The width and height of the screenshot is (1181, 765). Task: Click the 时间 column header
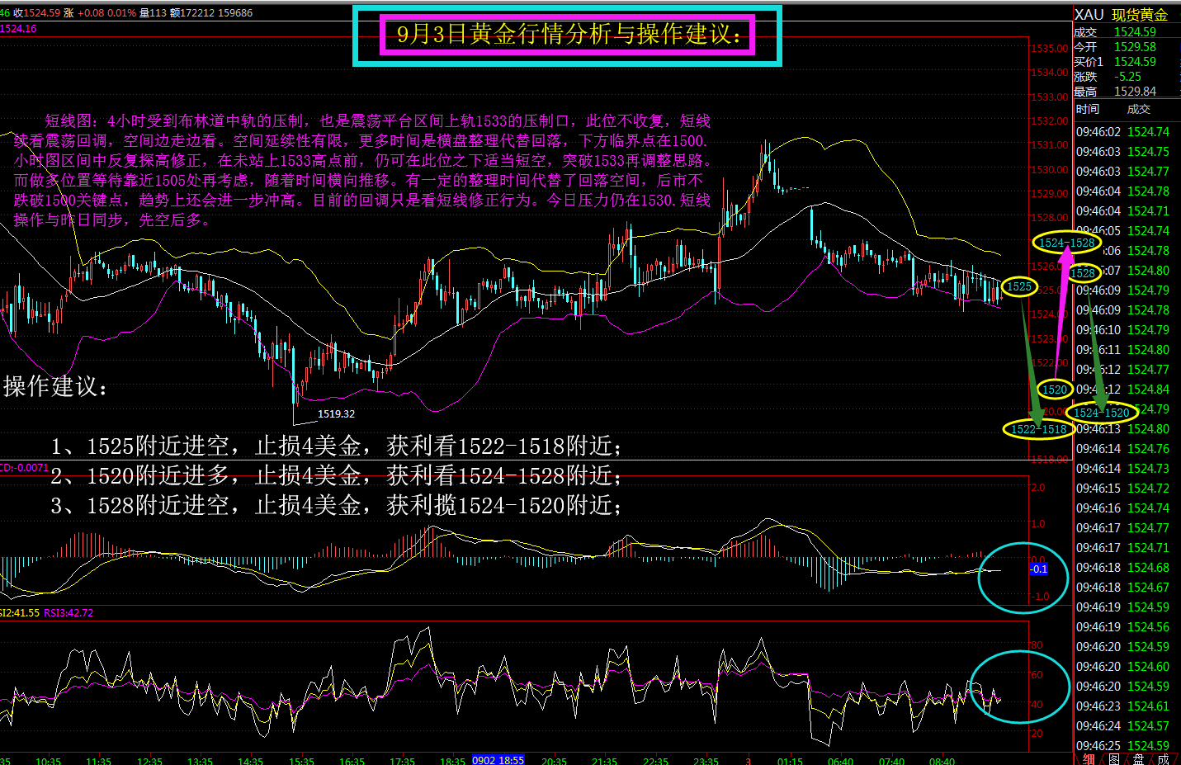[x=1088, y=109]
